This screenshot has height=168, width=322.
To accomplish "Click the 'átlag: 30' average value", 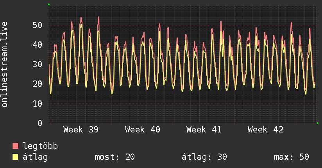I will coord(204,157).
